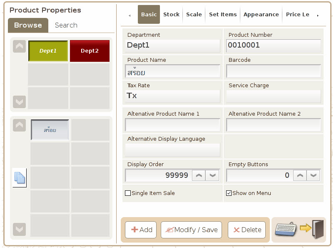
Task: Switch to the Stock tab
Action: (171, 15)
